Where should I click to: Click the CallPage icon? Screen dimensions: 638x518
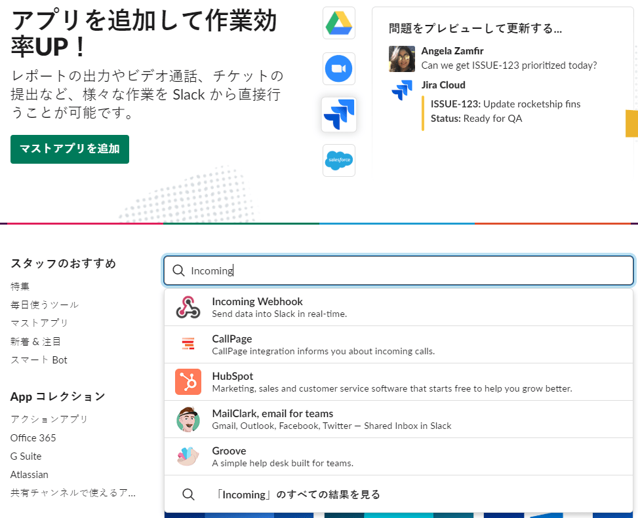coord(188,344)
